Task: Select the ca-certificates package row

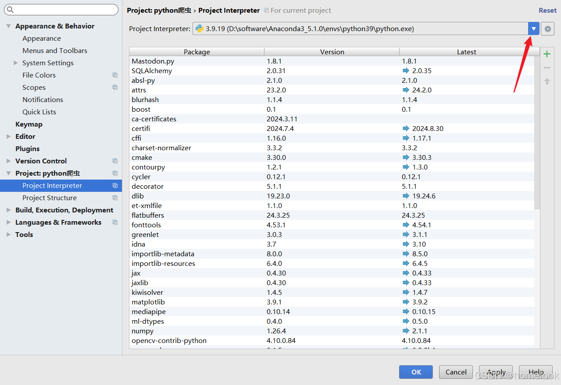Action: pyautogui.click(x=332, y=119)
